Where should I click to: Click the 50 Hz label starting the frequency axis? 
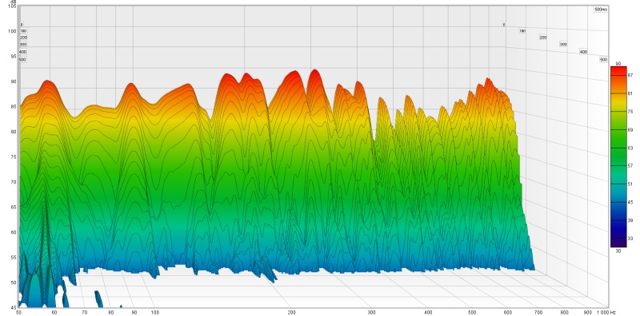click(18, 312)
